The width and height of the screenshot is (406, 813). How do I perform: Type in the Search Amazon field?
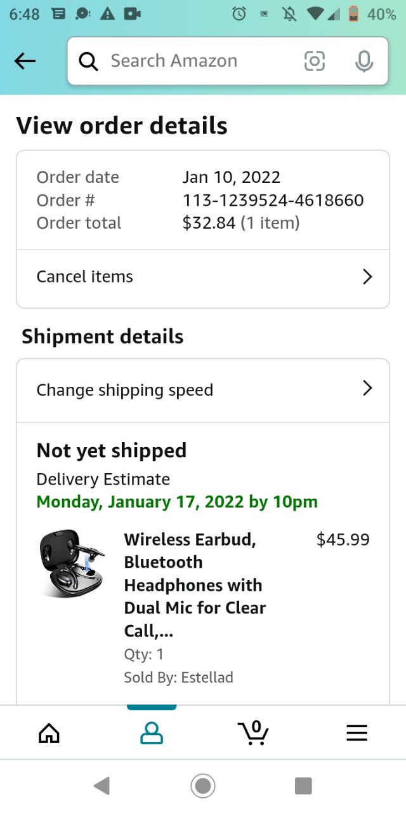190,61
